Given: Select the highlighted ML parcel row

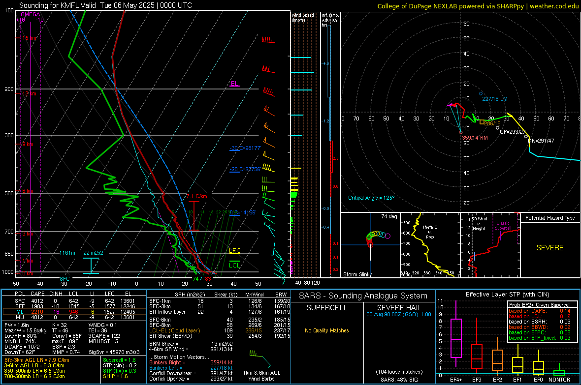Looking at the screenshot, I should pyautogui.click(x=74, y=312).
